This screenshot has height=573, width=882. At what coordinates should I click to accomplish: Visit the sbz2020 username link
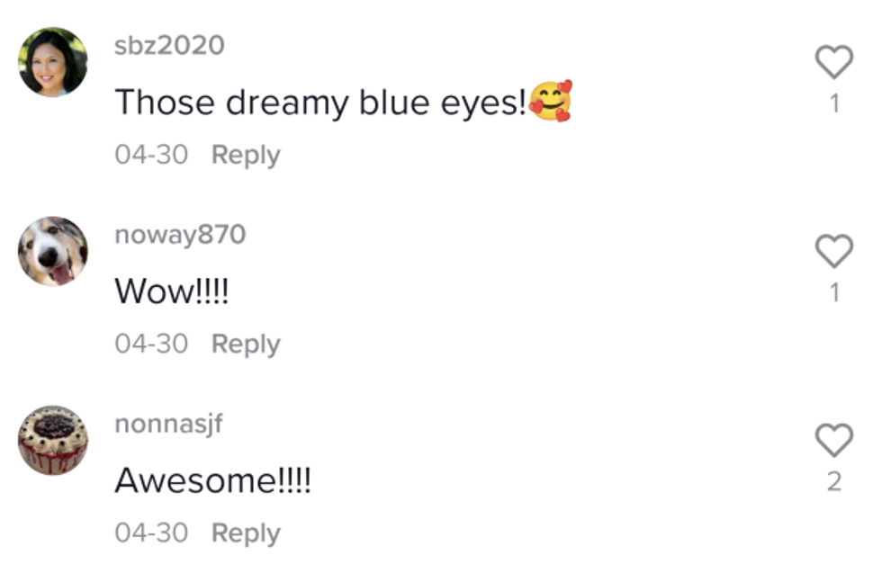click(x=169, y=46)
